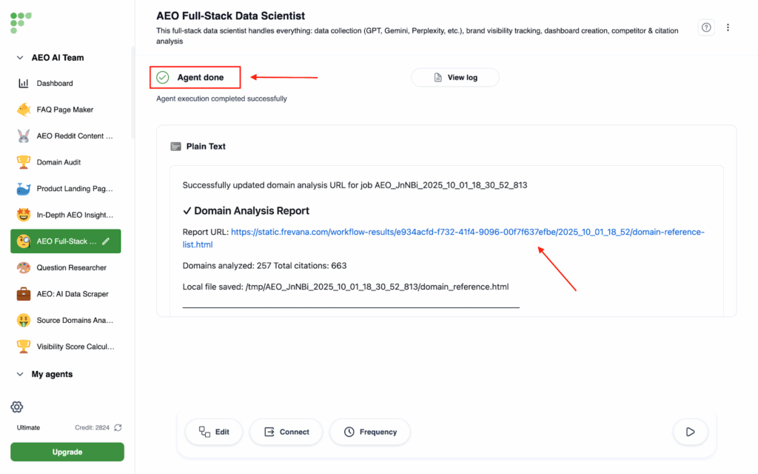Open the three-dot more options menu
The height and width of the screenshot is (474, 758).
728,27
